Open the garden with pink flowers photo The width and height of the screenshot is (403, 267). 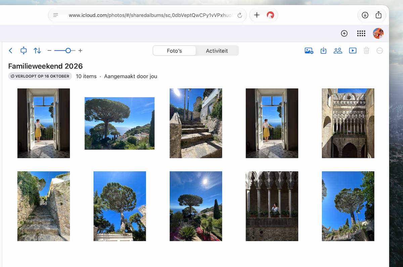[x=196, y=206]
